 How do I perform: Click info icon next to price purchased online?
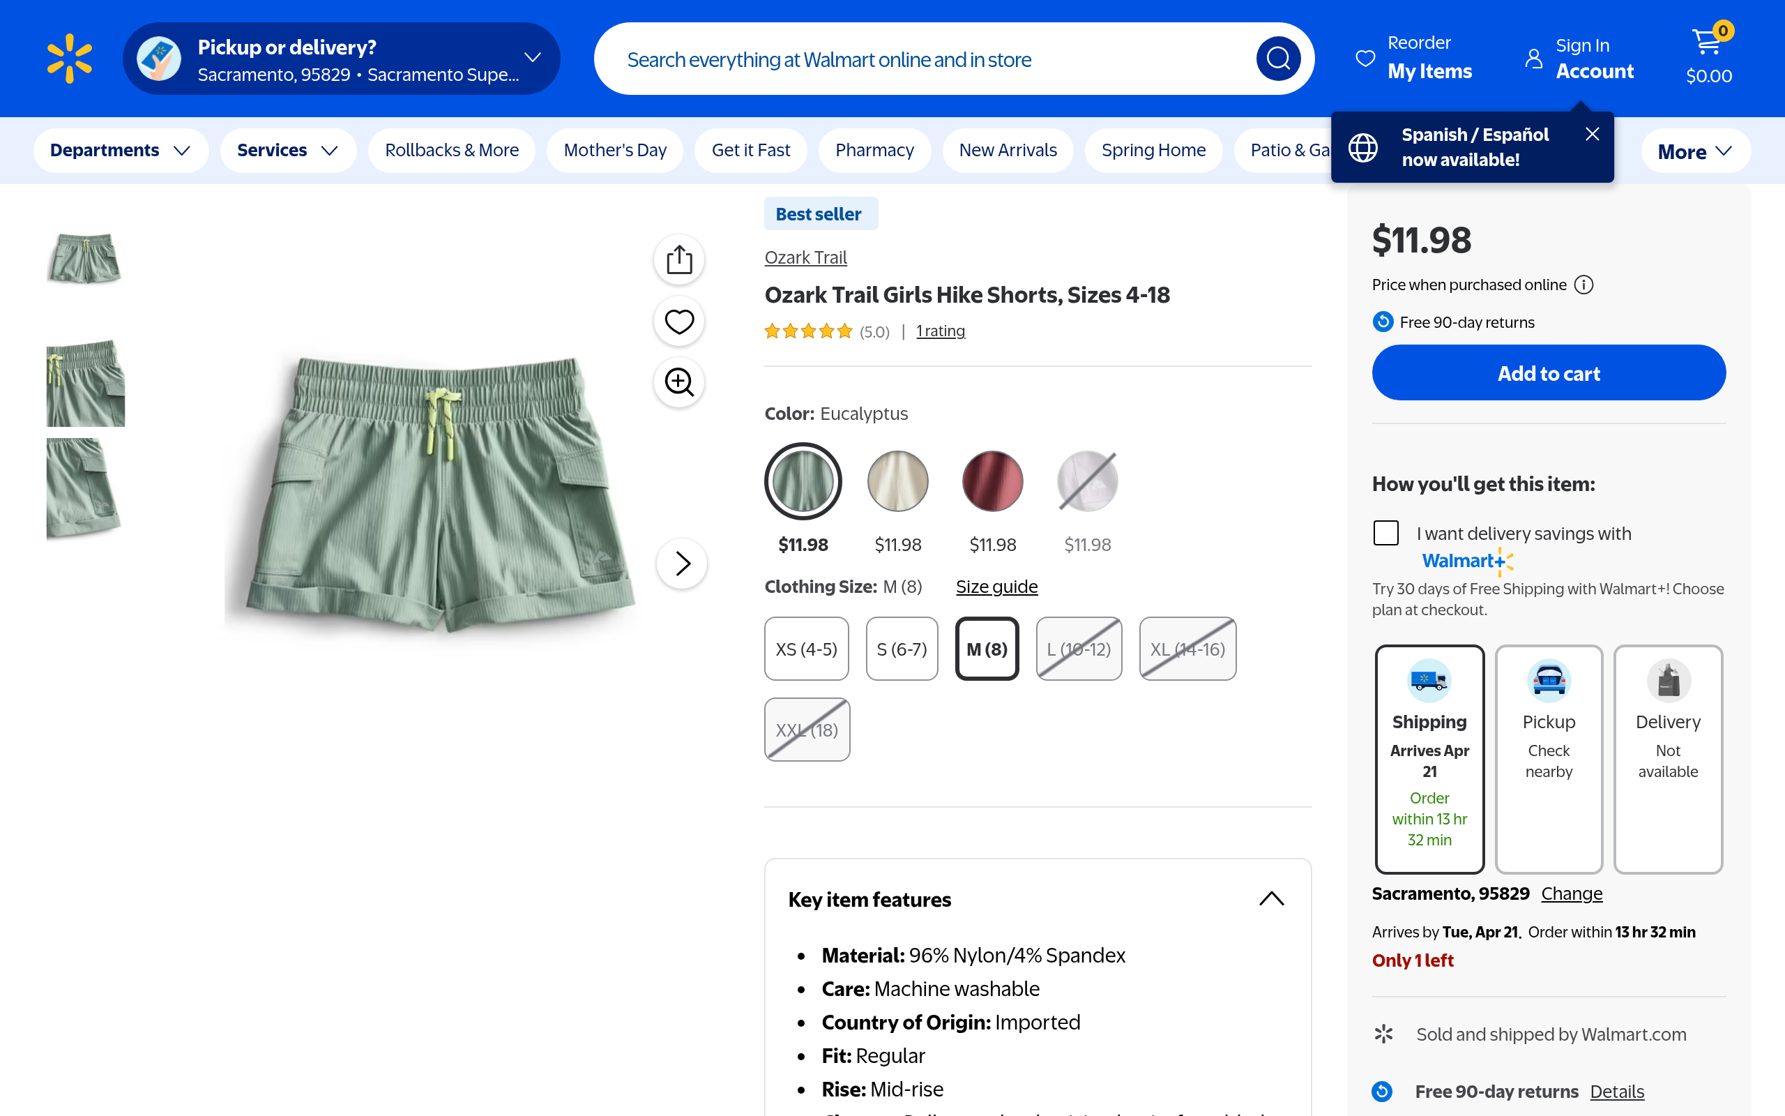click(1583, 285)
